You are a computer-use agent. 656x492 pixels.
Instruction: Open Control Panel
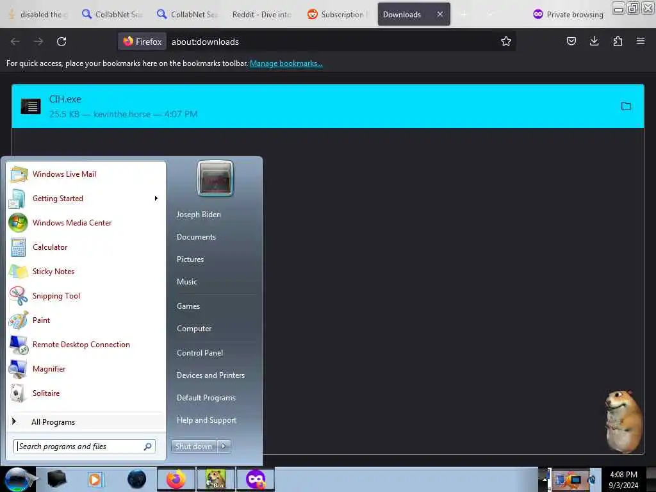coord(200,353)
